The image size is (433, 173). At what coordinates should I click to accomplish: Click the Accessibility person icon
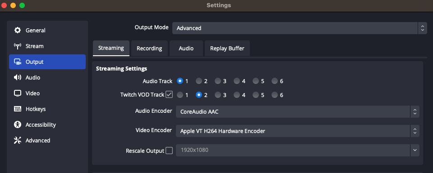pyautogui.click(x=18, y=124)
